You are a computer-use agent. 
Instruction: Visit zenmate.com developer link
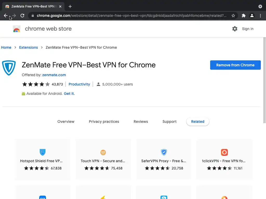[x=54, y=75]
